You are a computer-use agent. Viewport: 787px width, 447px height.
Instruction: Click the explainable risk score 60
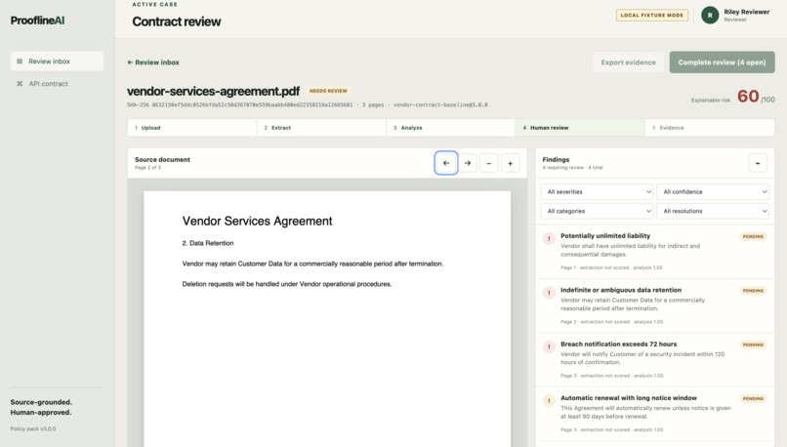tap(748, 96)
